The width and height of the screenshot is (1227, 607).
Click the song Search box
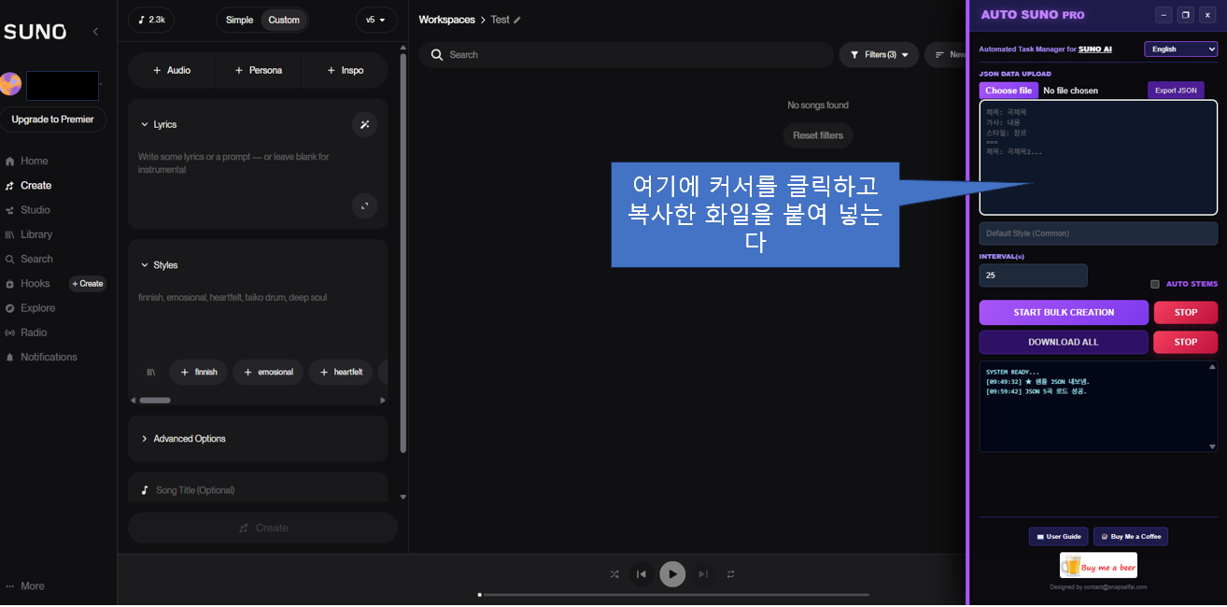click(626, 55)
